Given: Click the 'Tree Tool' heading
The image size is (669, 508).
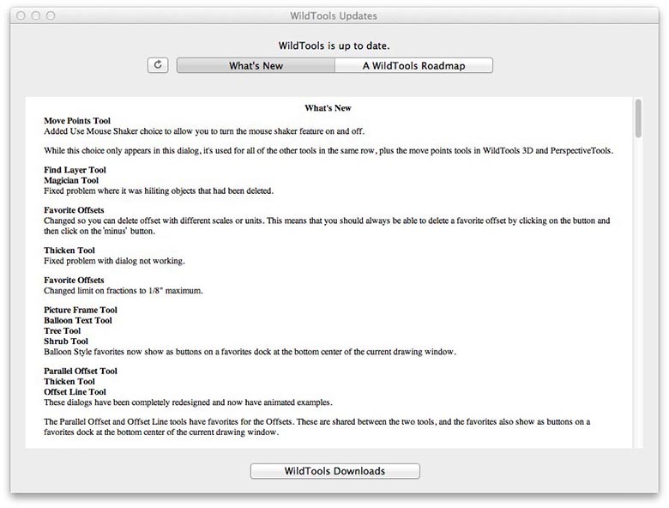Looking at the screenshot, I should pos(62,331).
